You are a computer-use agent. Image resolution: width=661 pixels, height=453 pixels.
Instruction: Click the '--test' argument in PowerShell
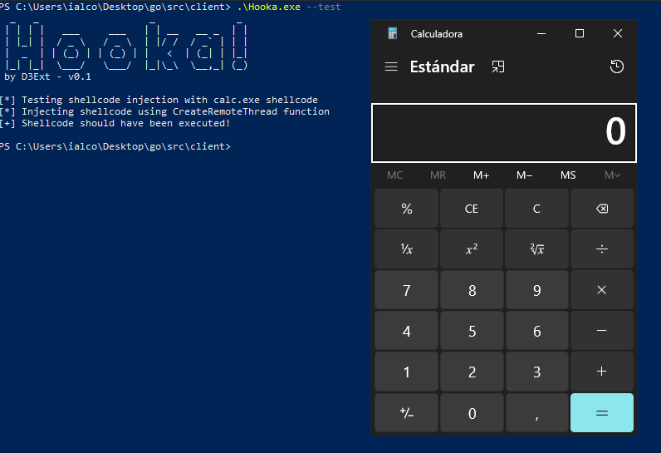[x=323, y=7]
